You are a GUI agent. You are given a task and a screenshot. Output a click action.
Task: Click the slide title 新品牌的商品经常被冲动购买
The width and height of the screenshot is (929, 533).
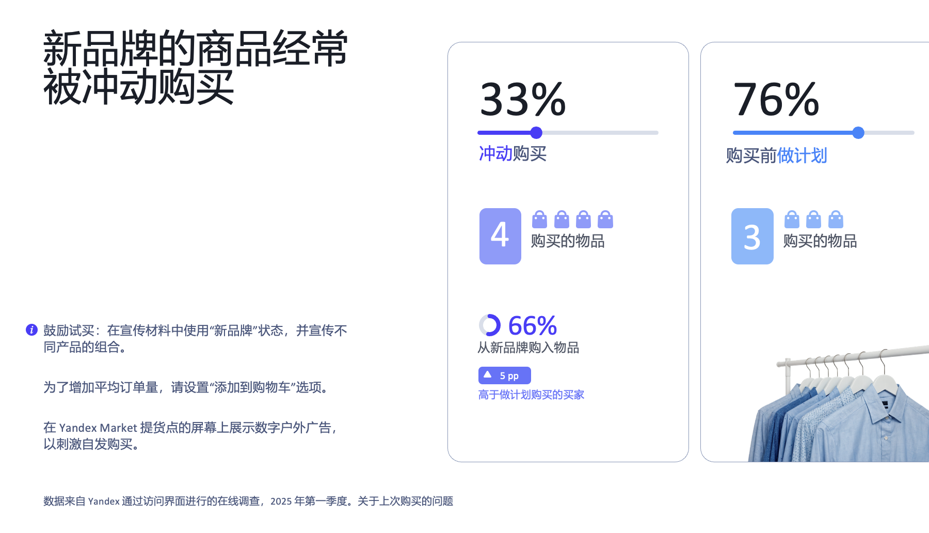196,68
